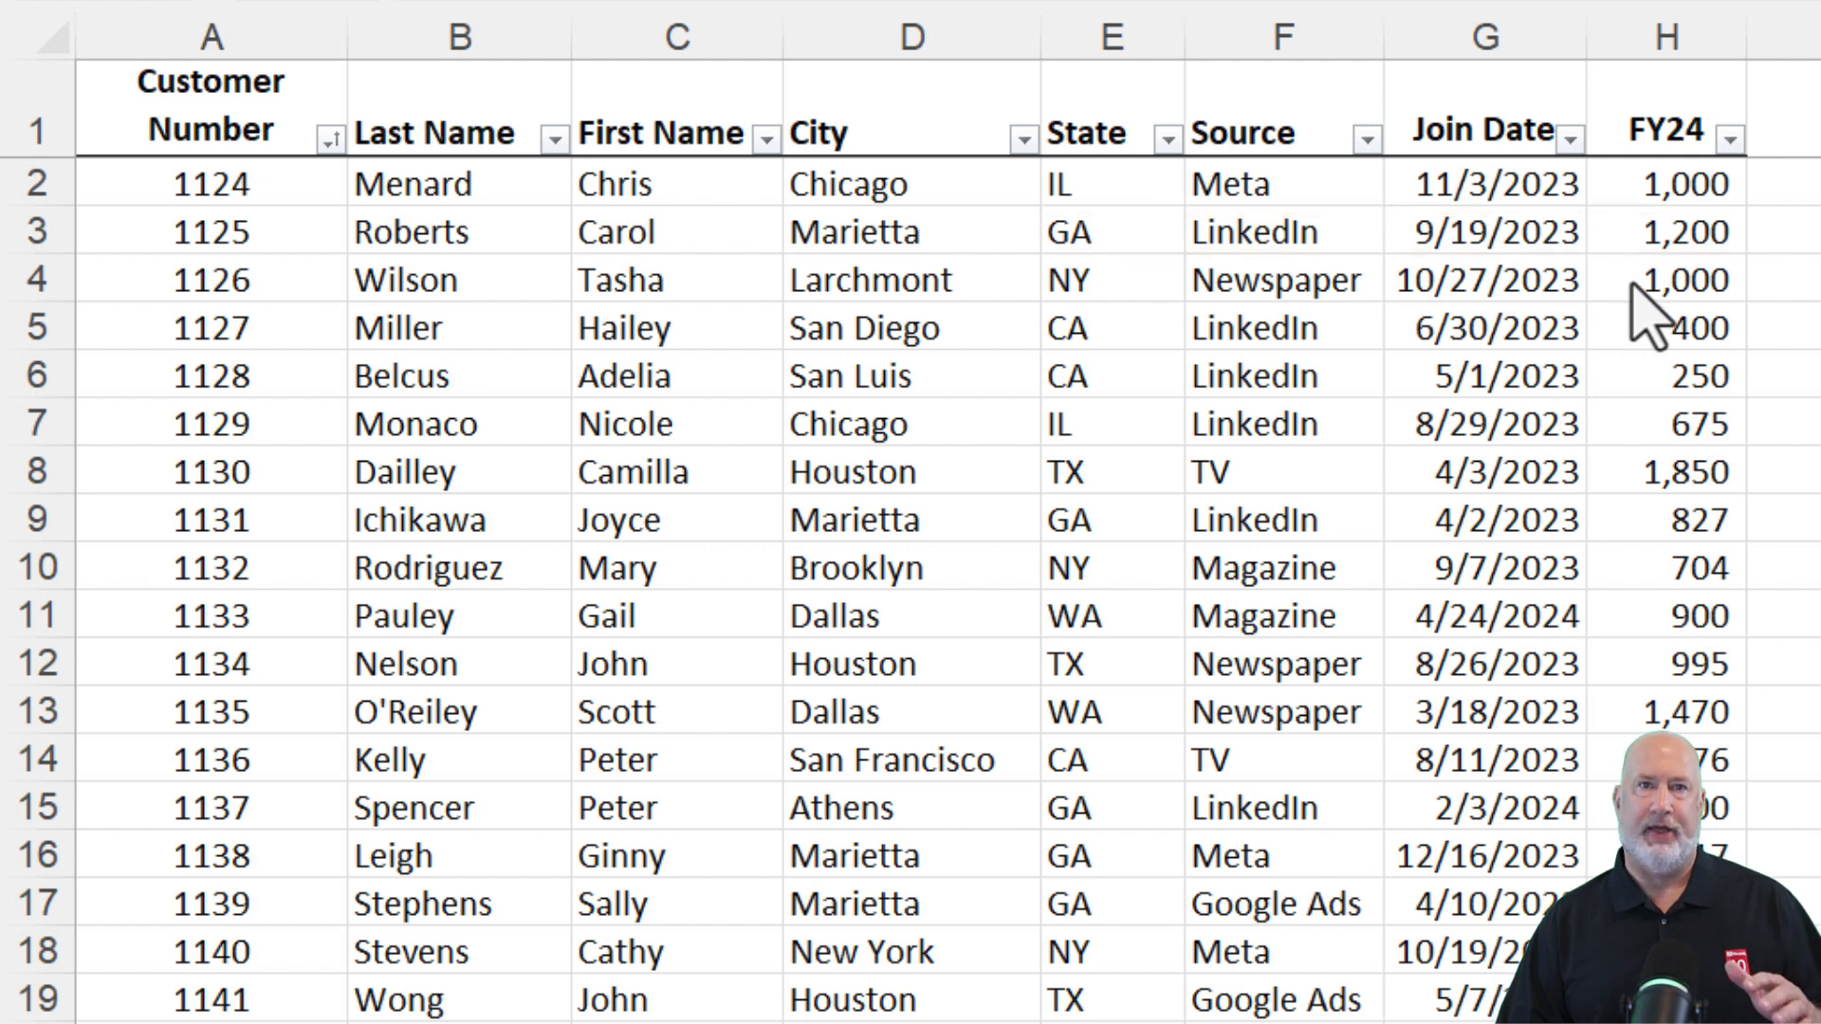The image size is (1821, 1024).
Task: Click cell with value 1,850 in H8
Action: [x=1686, y=470]
